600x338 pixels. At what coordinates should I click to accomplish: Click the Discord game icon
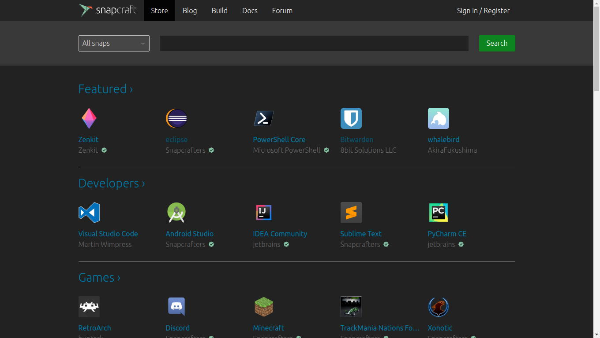coord(176,306)
